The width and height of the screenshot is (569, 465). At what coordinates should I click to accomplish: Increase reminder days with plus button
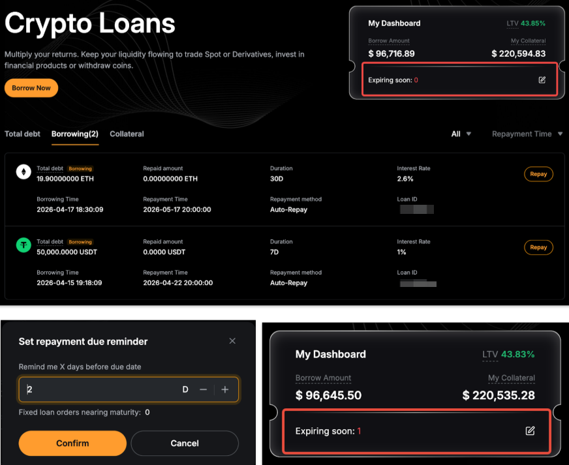(225, 389)
